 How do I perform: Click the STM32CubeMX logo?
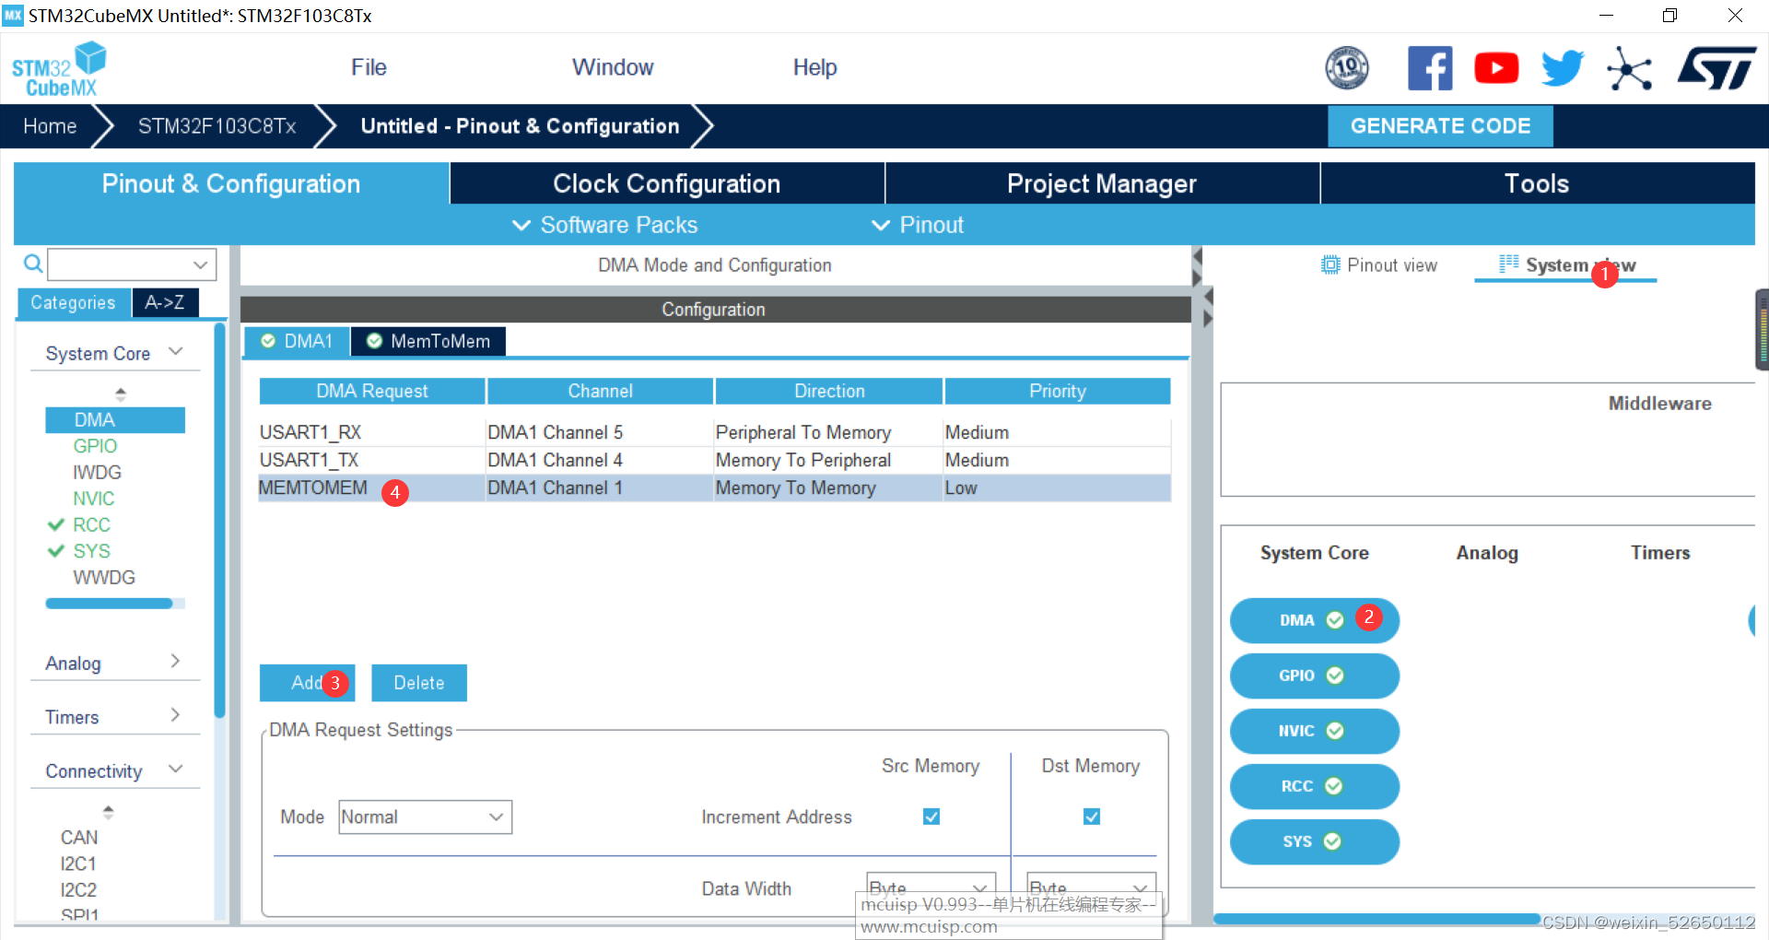tap(59, 69)
